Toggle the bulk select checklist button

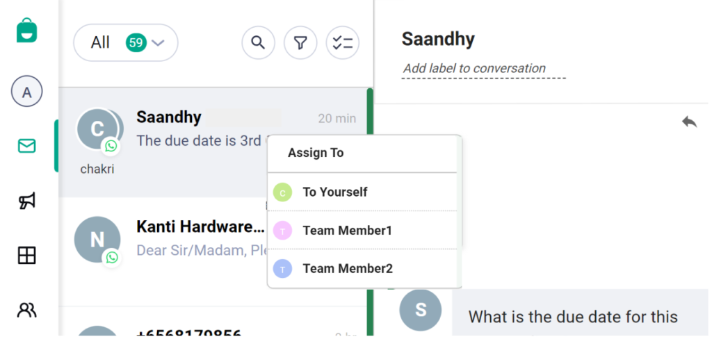[x=343, y=43]
